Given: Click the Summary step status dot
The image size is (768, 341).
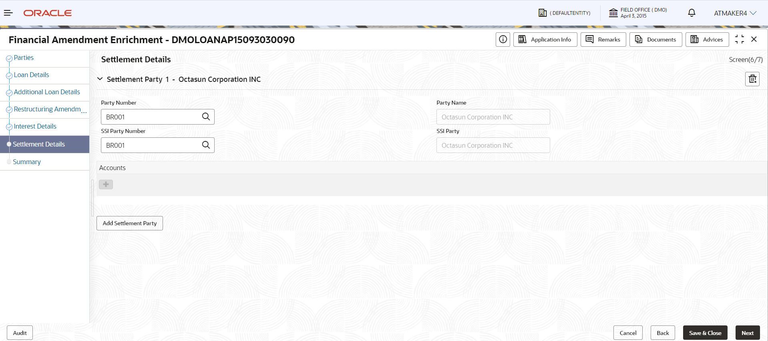Looking at the screenshot, I should 9,162.
